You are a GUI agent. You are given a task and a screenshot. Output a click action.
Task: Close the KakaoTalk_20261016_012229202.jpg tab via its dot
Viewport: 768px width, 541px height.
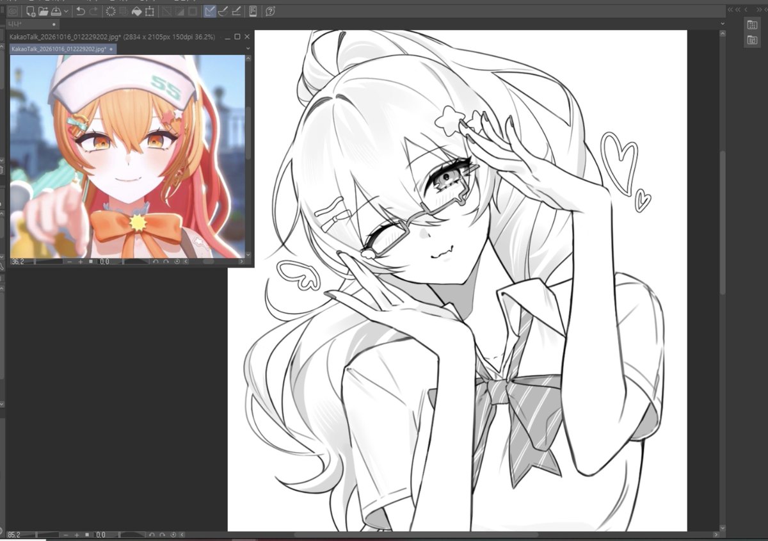tap(111, 49)
